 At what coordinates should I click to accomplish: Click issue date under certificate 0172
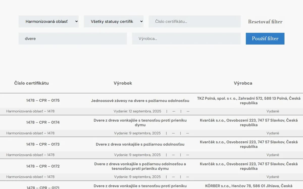(137, 177)
